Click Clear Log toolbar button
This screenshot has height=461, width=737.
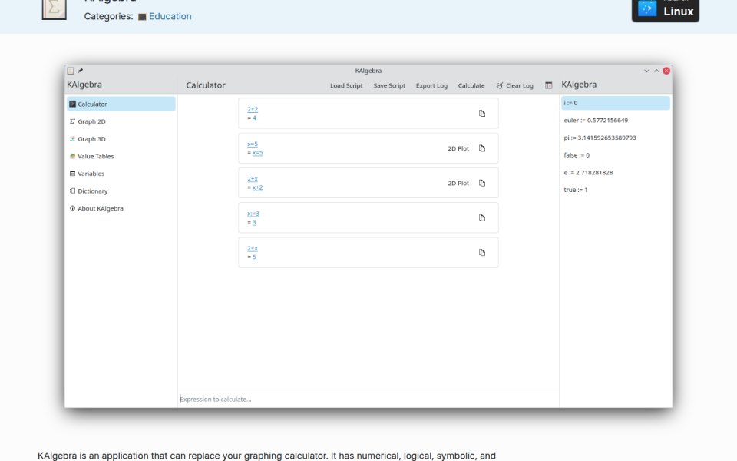click(514, 85)
